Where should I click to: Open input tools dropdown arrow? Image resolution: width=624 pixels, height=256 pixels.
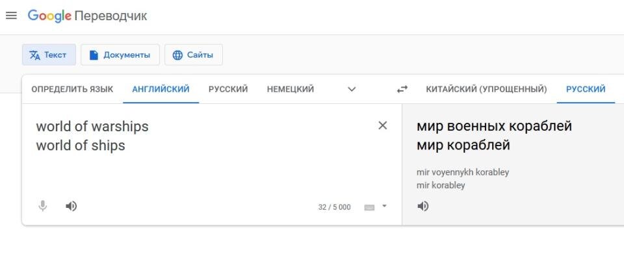click(x=384, y=206)
